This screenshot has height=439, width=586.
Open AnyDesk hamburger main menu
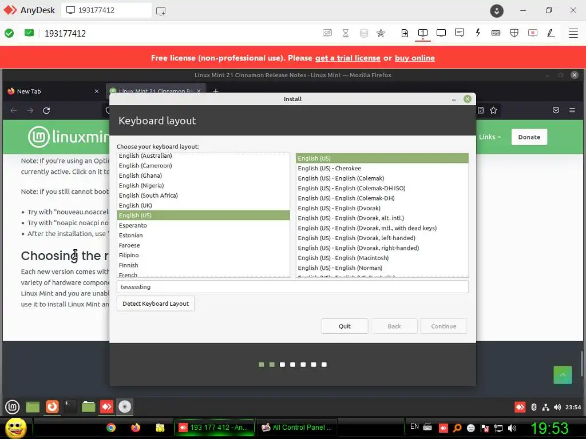pyautogui.click(x=573, y=33)
